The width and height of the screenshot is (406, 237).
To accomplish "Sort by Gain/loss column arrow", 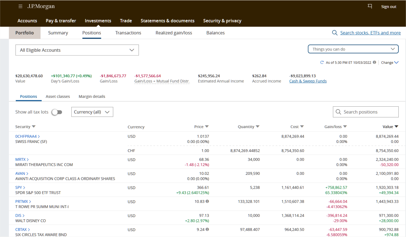I will [345, 127].
